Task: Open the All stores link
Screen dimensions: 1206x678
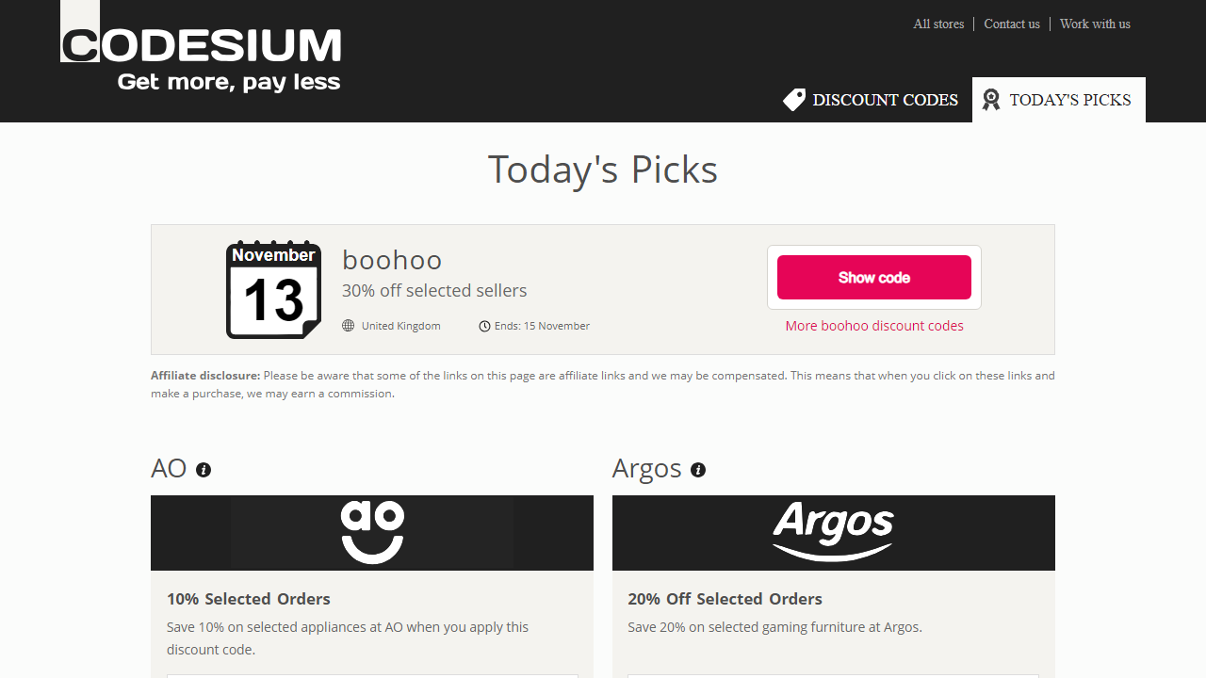Action: click(x=938, y=24)
